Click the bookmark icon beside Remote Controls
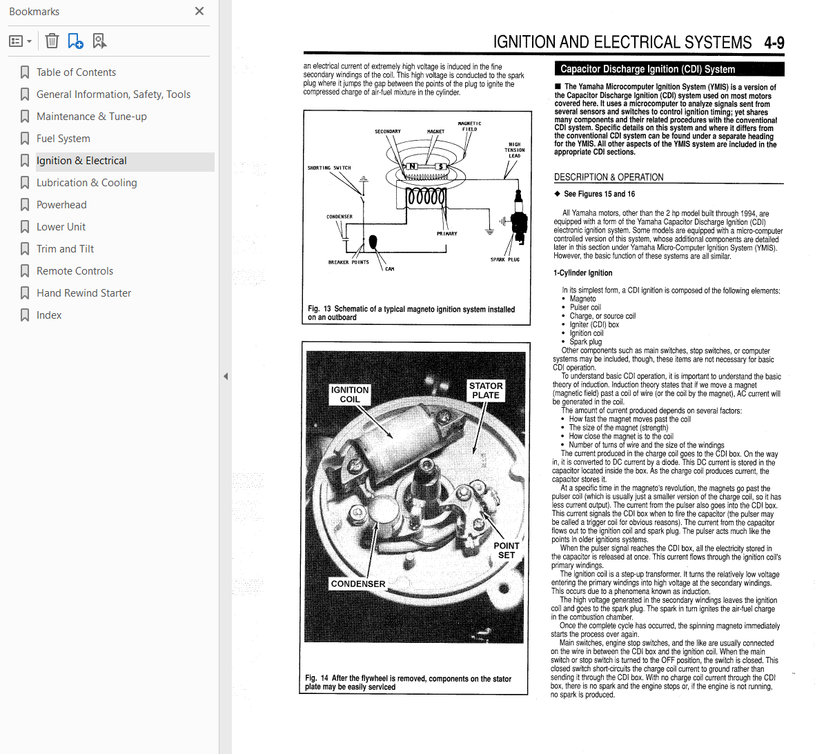The image size is (815, 754). pyautogui.click(x=24, y=271)
